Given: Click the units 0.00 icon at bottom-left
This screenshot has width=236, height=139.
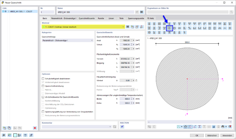Looking at the screenshot, I should click(10, 135).
